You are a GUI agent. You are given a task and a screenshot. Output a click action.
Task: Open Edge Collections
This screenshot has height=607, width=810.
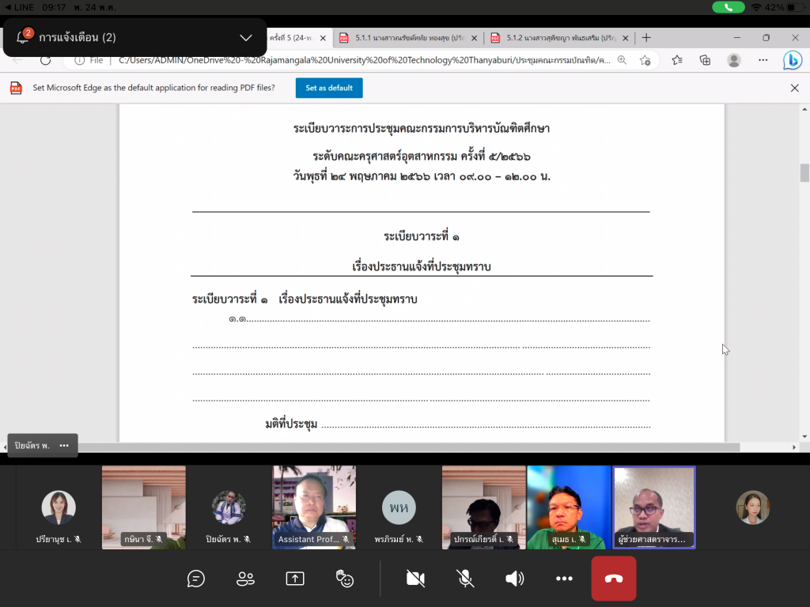coord(705,60)
